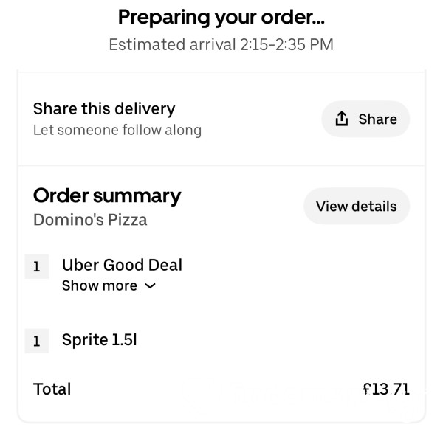443x433 pixels.
Task: Click the quantity badge for Uber Good Deal
Action: [37, 266]
